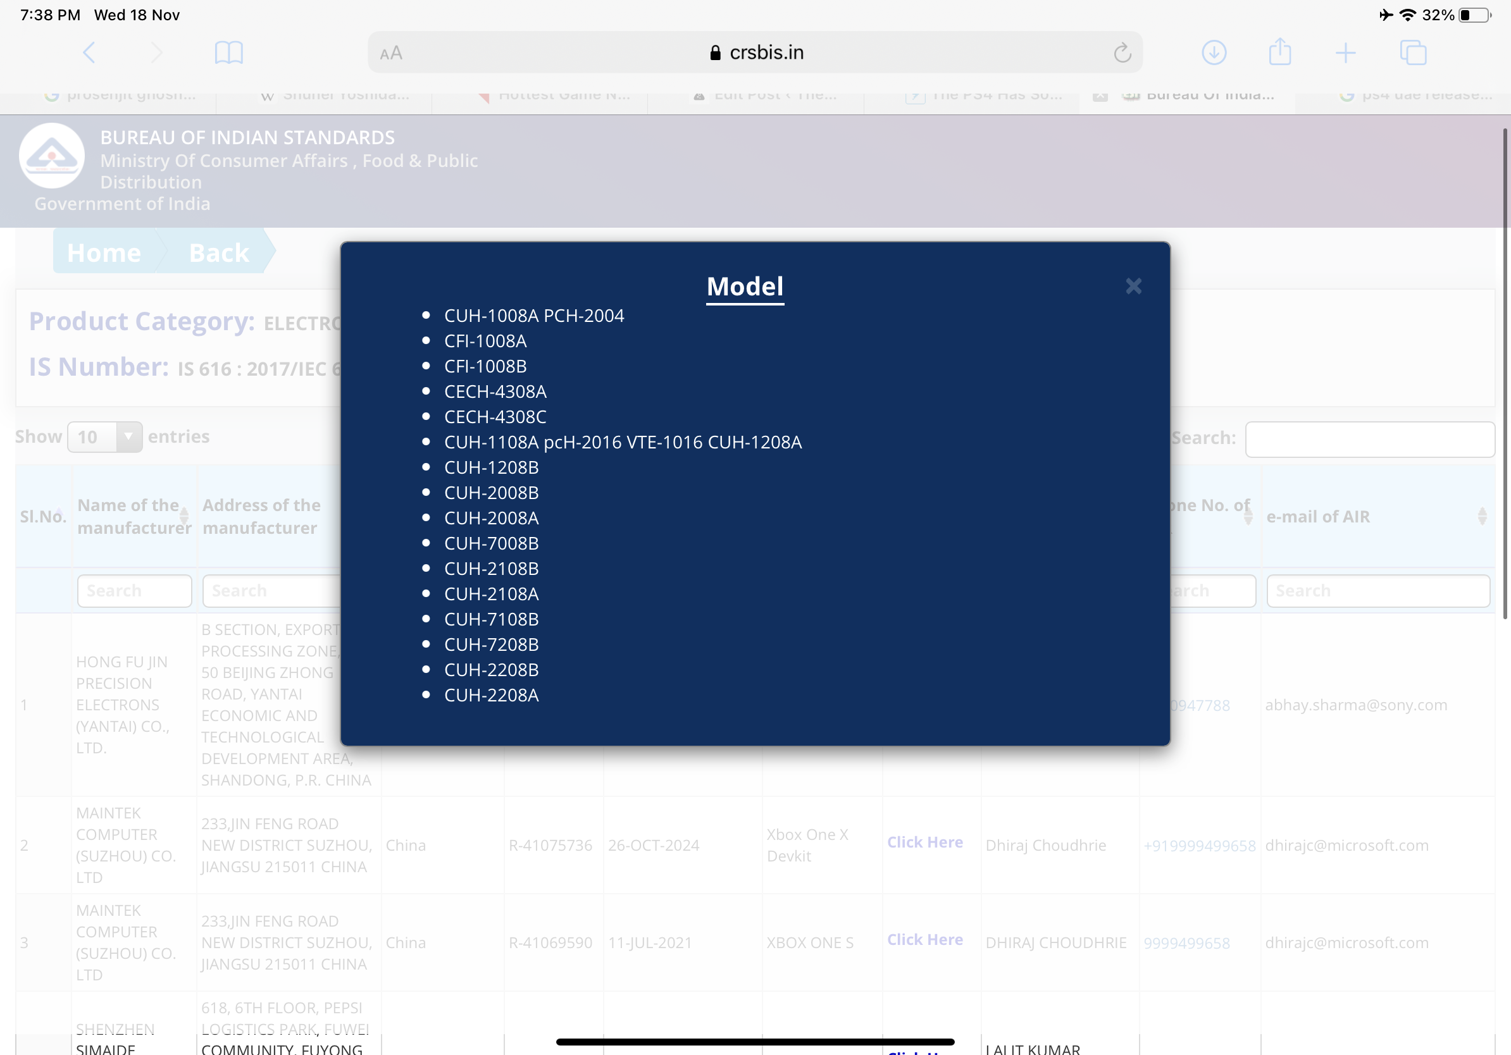The height and width of the screenshot is (1055, 1511).
Task: Tap the crsbis.in address bar
Action: click(x=755, y=52)
